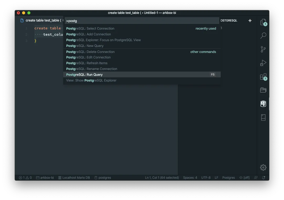Click the file icon on editor tab
The width and height of the screenshot is (284, 200).
pos(22,20)
